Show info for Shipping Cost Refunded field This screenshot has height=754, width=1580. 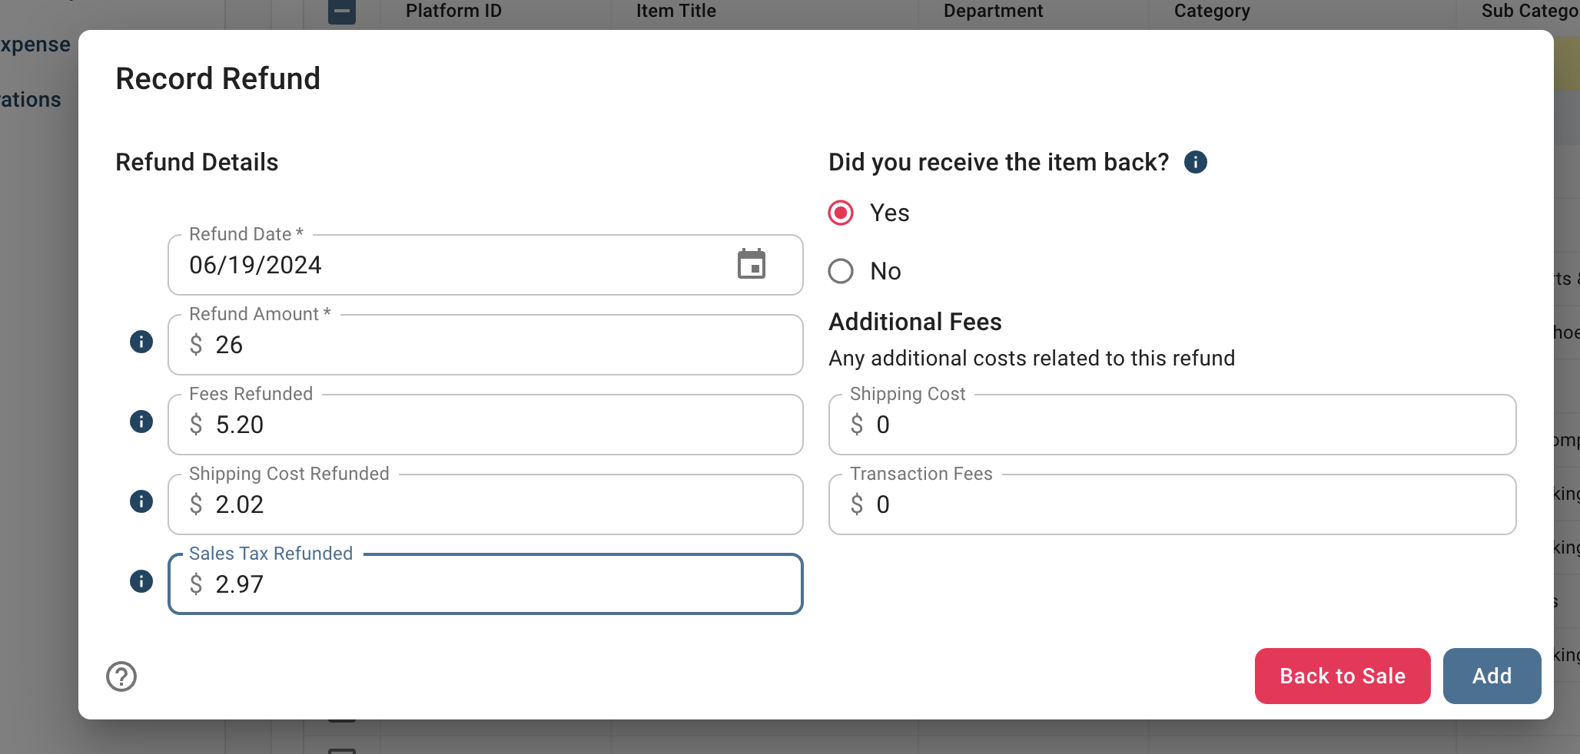(141, 501)
